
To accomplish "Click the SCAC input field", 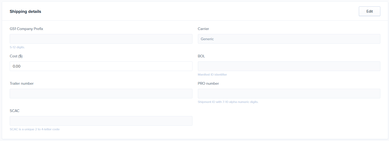I will coord(101,121).
